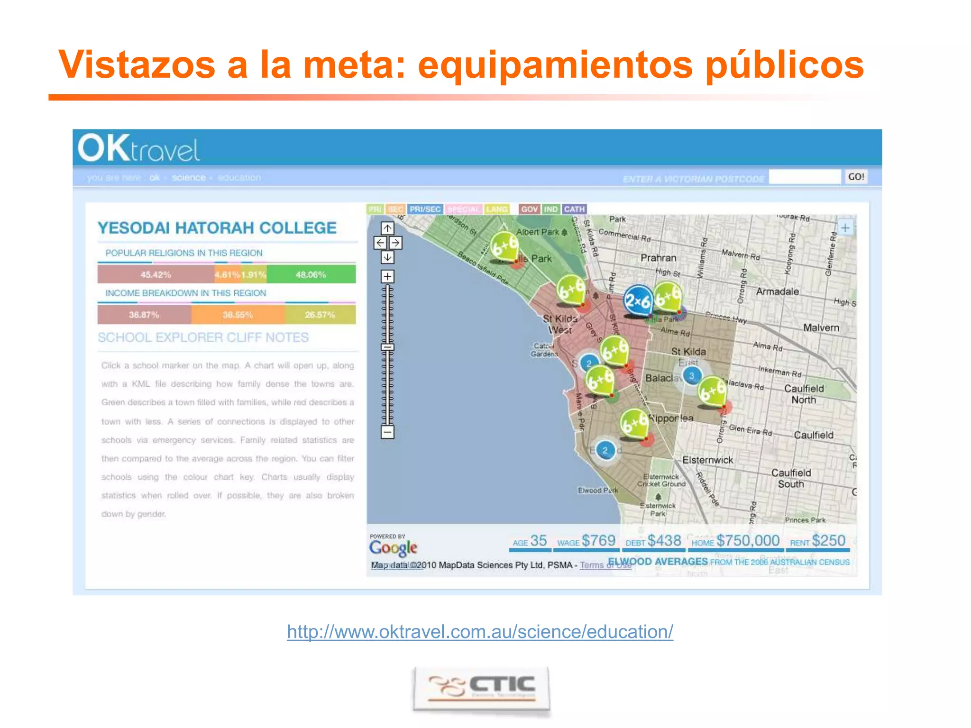This screenshot has width=971, height=728.
Task: Click the 36.87% income bar segment
Action: (144, 315)
